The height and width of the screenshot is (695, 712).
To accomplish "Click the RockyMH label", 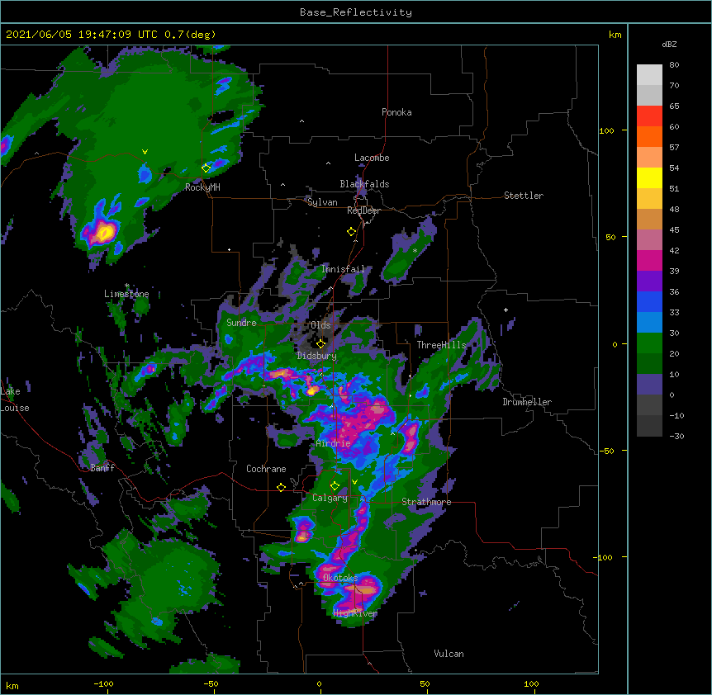I will [202, 187].
